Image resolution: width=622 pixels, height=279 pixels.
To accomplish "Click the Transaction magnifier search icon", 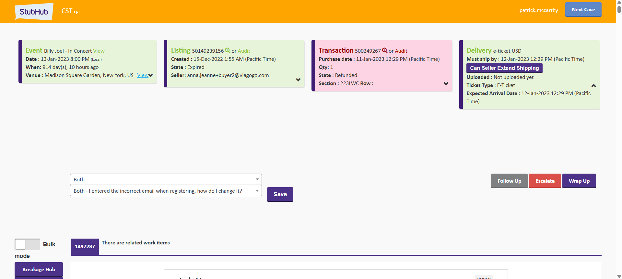I will click(x=385, y=50).
